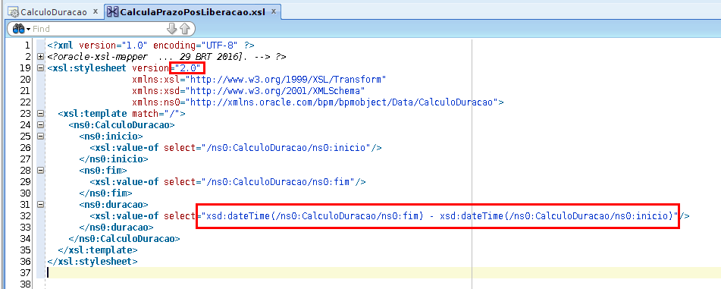
Task: Click the closing </ns0:CalculoDuracao> tag on line 34
Action: (124, 238)
